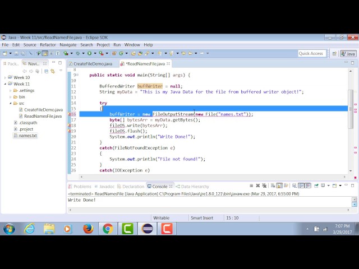Expand the bin folder
The width and height of the screenshot is (359, 269).
10,97
